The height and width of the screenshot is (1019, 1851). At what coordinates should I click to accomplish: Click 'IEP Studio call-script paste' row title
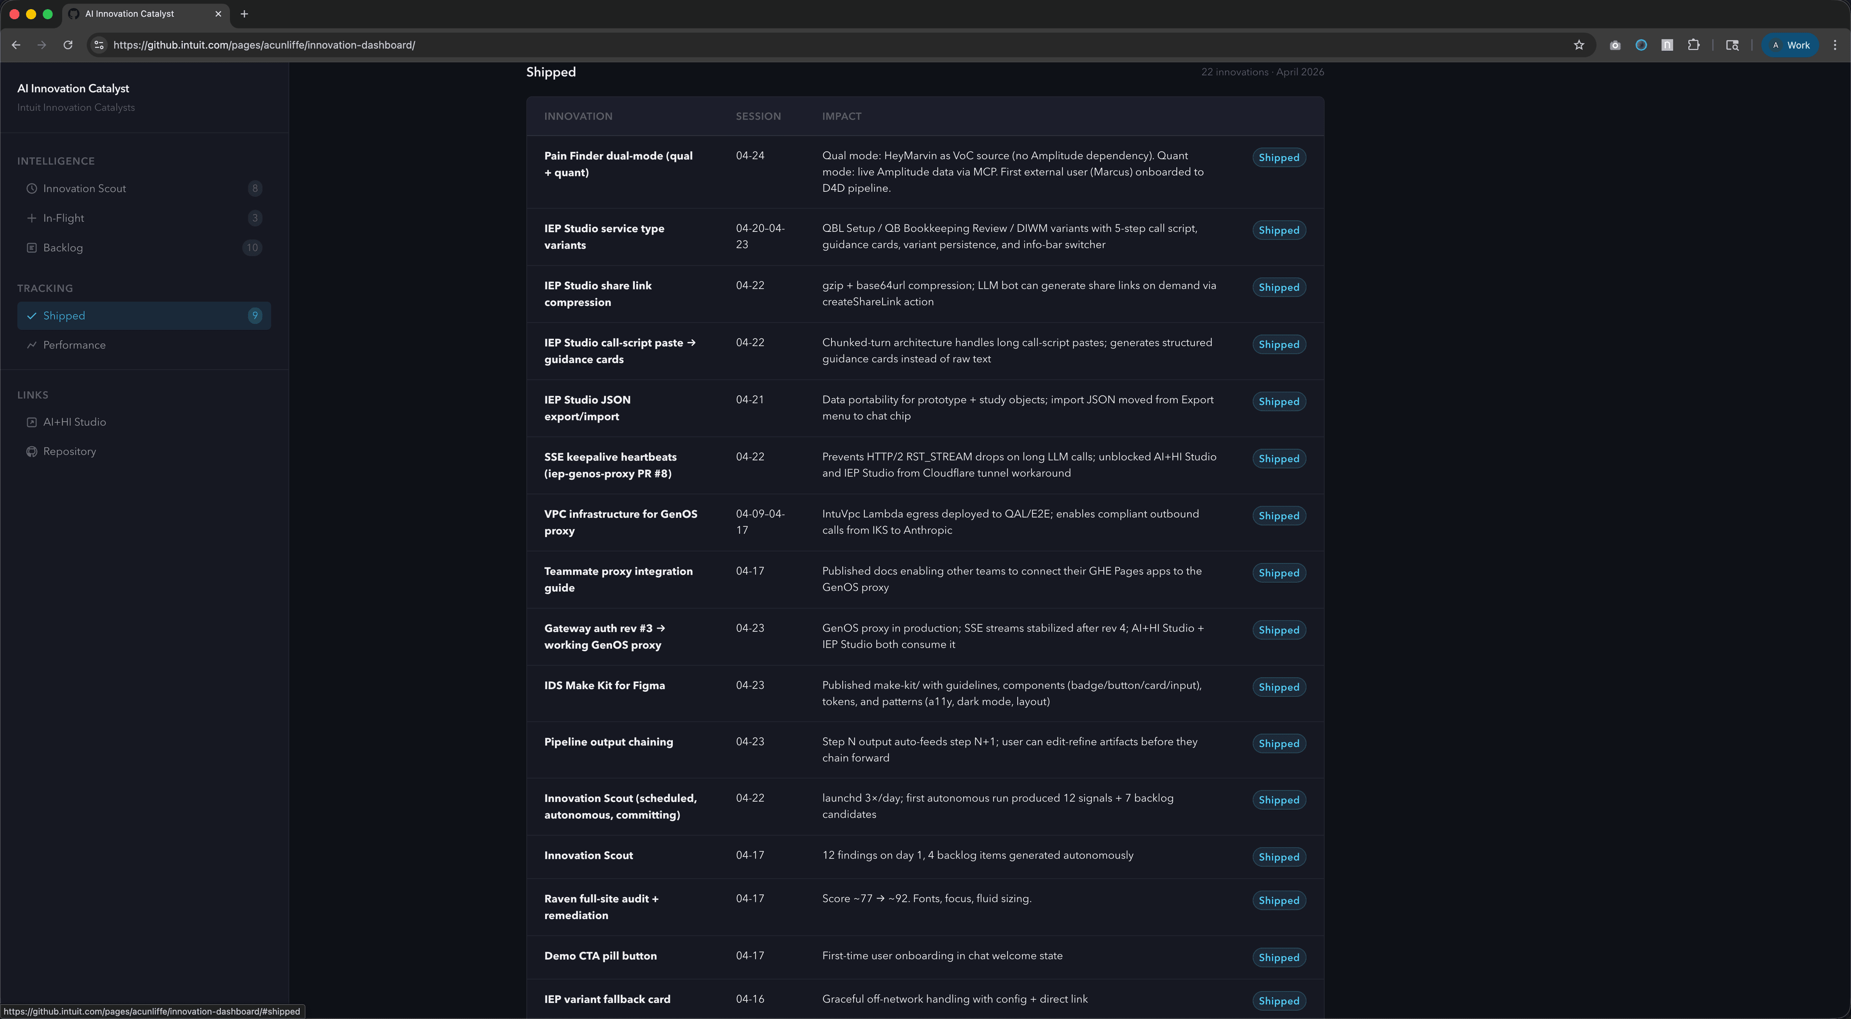pos(619,351)
